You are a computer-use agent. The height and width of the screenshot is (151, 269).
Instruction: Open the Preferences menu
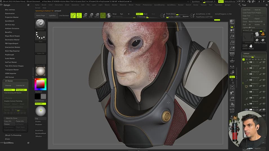(147, 5)
